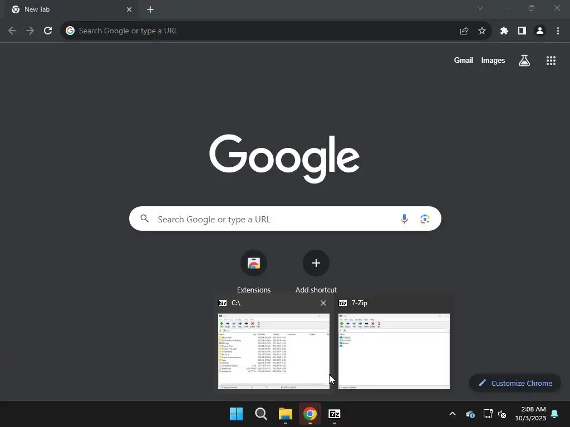This screenshot has height=427, width=570.
Task: Reload the current page
Action: [48, 31]
